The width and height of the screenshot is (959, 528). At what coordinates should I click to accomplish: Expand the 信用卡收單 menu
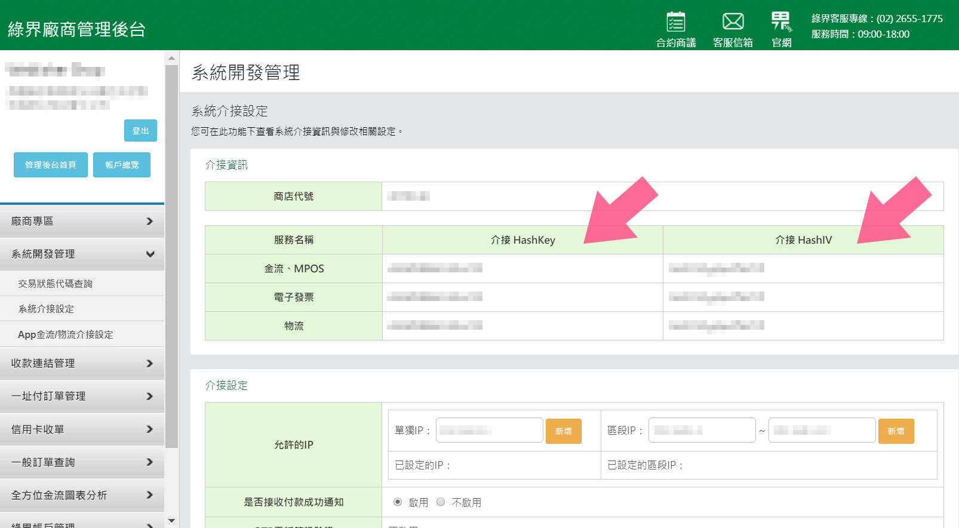(x=82, y=429)
